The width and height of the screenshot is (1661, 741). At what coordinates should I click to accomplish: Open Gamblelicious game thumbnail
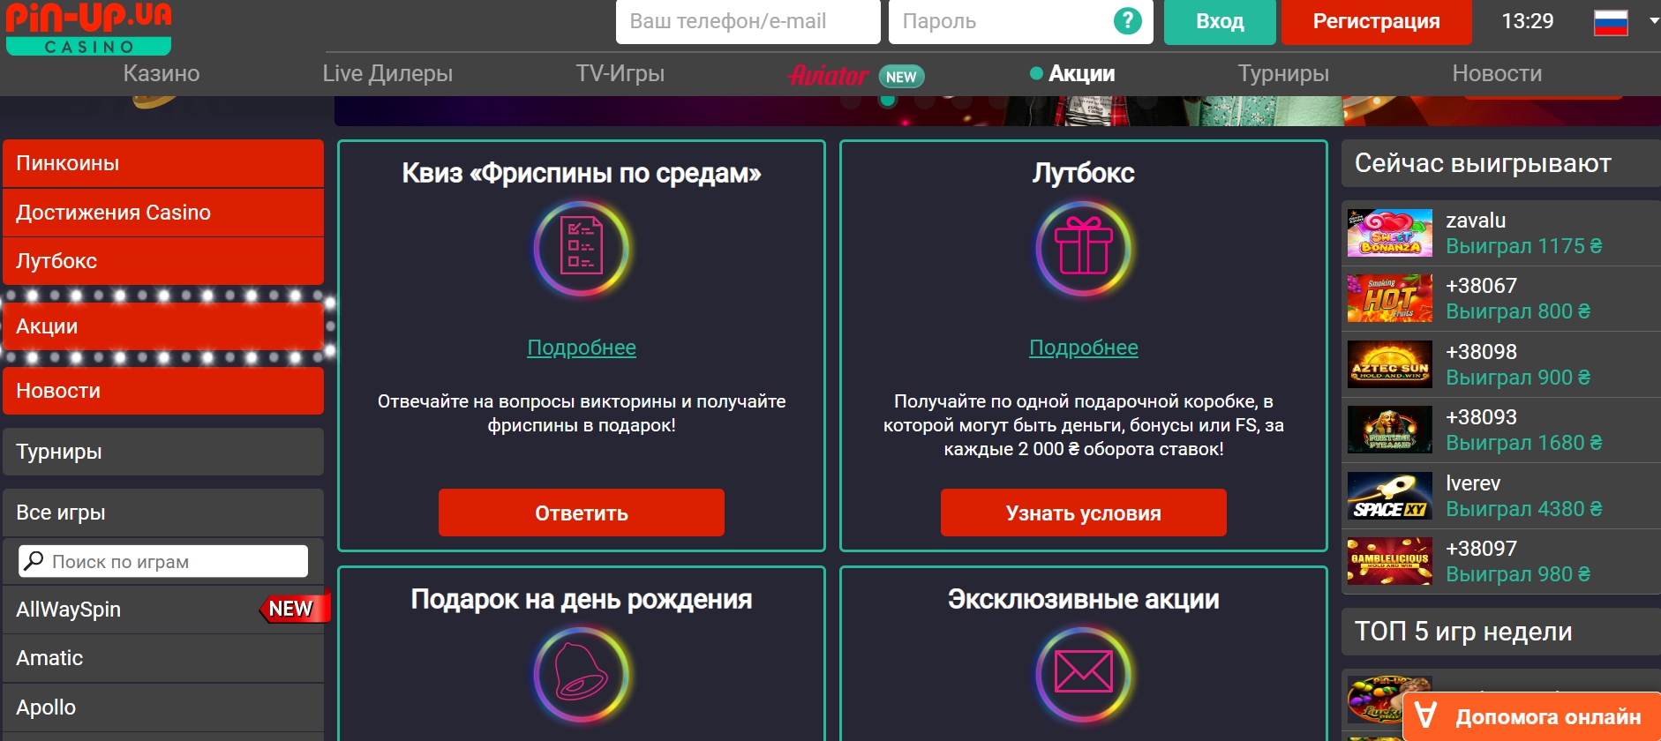click(1390, 561)
